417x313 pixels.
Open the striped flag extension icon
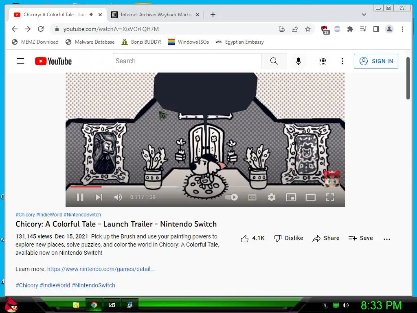[337, 29]
